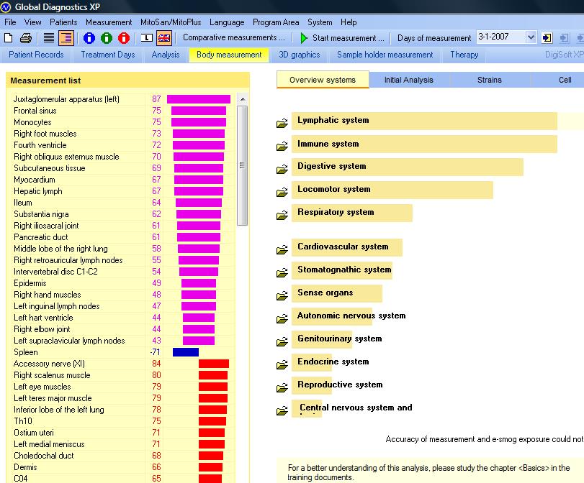This screenshot has width=584, height=483.
Task: Click the blue Spleen value bar
Action: tap(186, 352)
